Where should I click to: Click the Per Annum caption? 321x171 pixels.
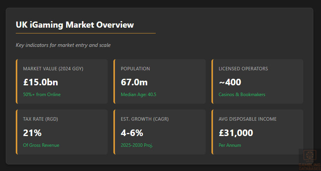(230, 145)
